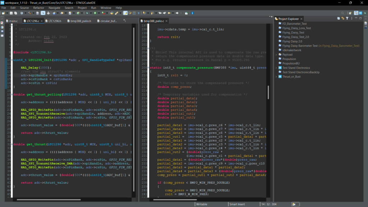Click Collapse All in Project Explorer
Image resolution: width=368 pixels, height=207 pixels.
(x=339, y=19)
